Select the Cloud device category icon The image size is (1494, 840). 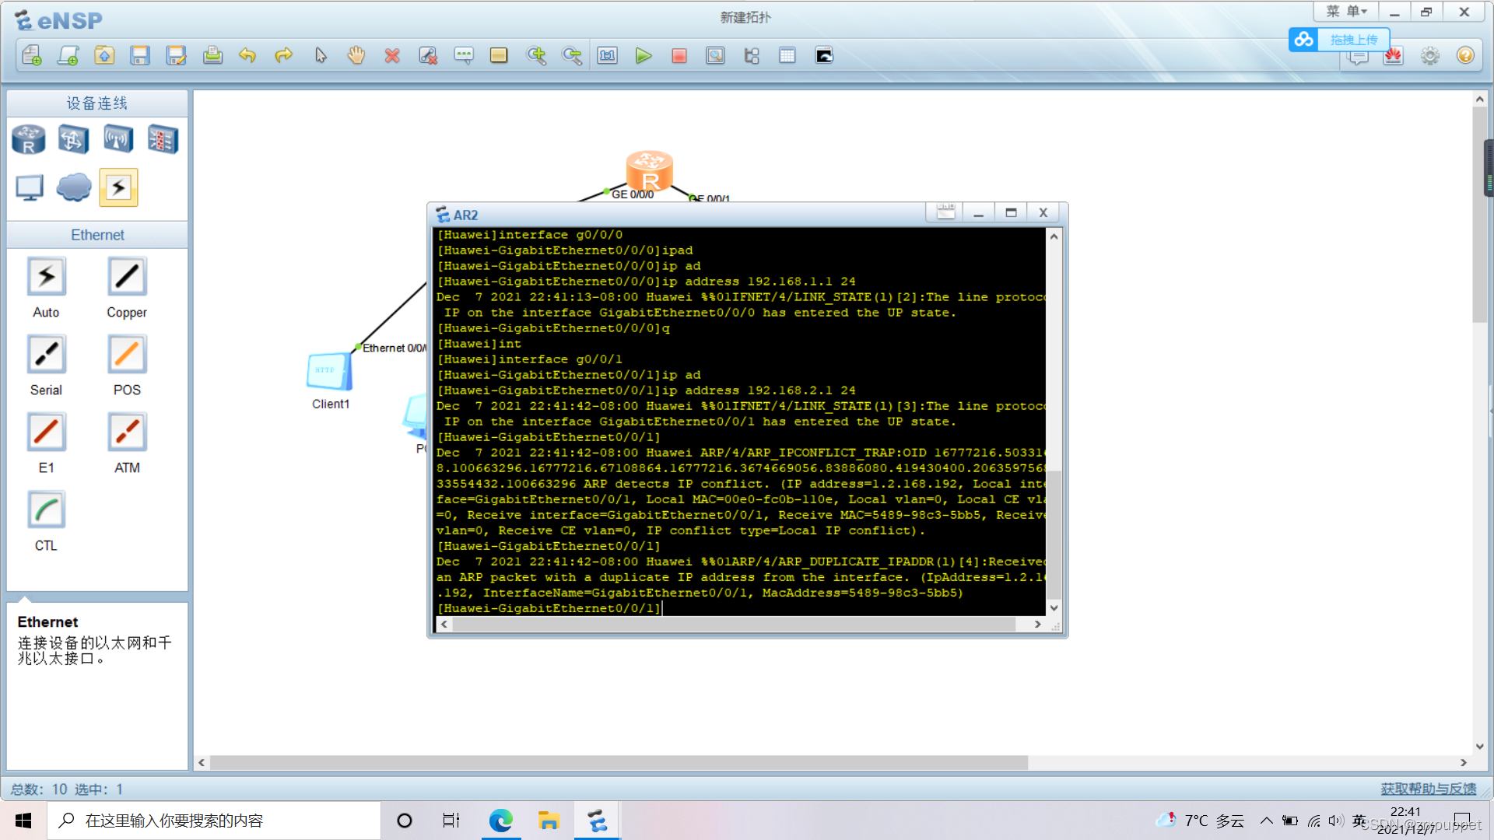click(74, 187)
